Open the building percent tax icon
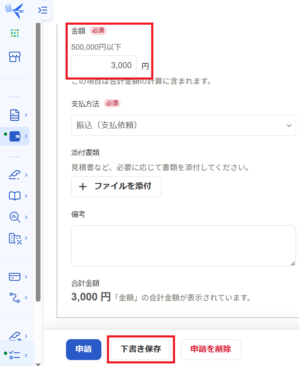 (15, 238)
